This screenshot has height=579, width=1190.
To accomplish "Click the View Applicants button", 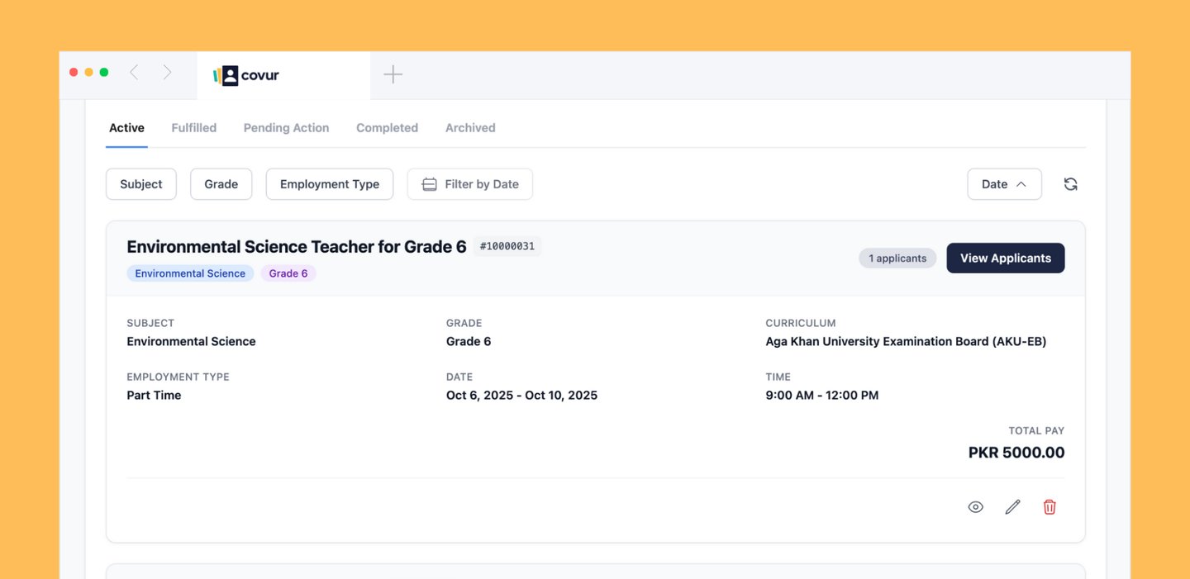I will pyautogui.click(x=1006, y=259).
